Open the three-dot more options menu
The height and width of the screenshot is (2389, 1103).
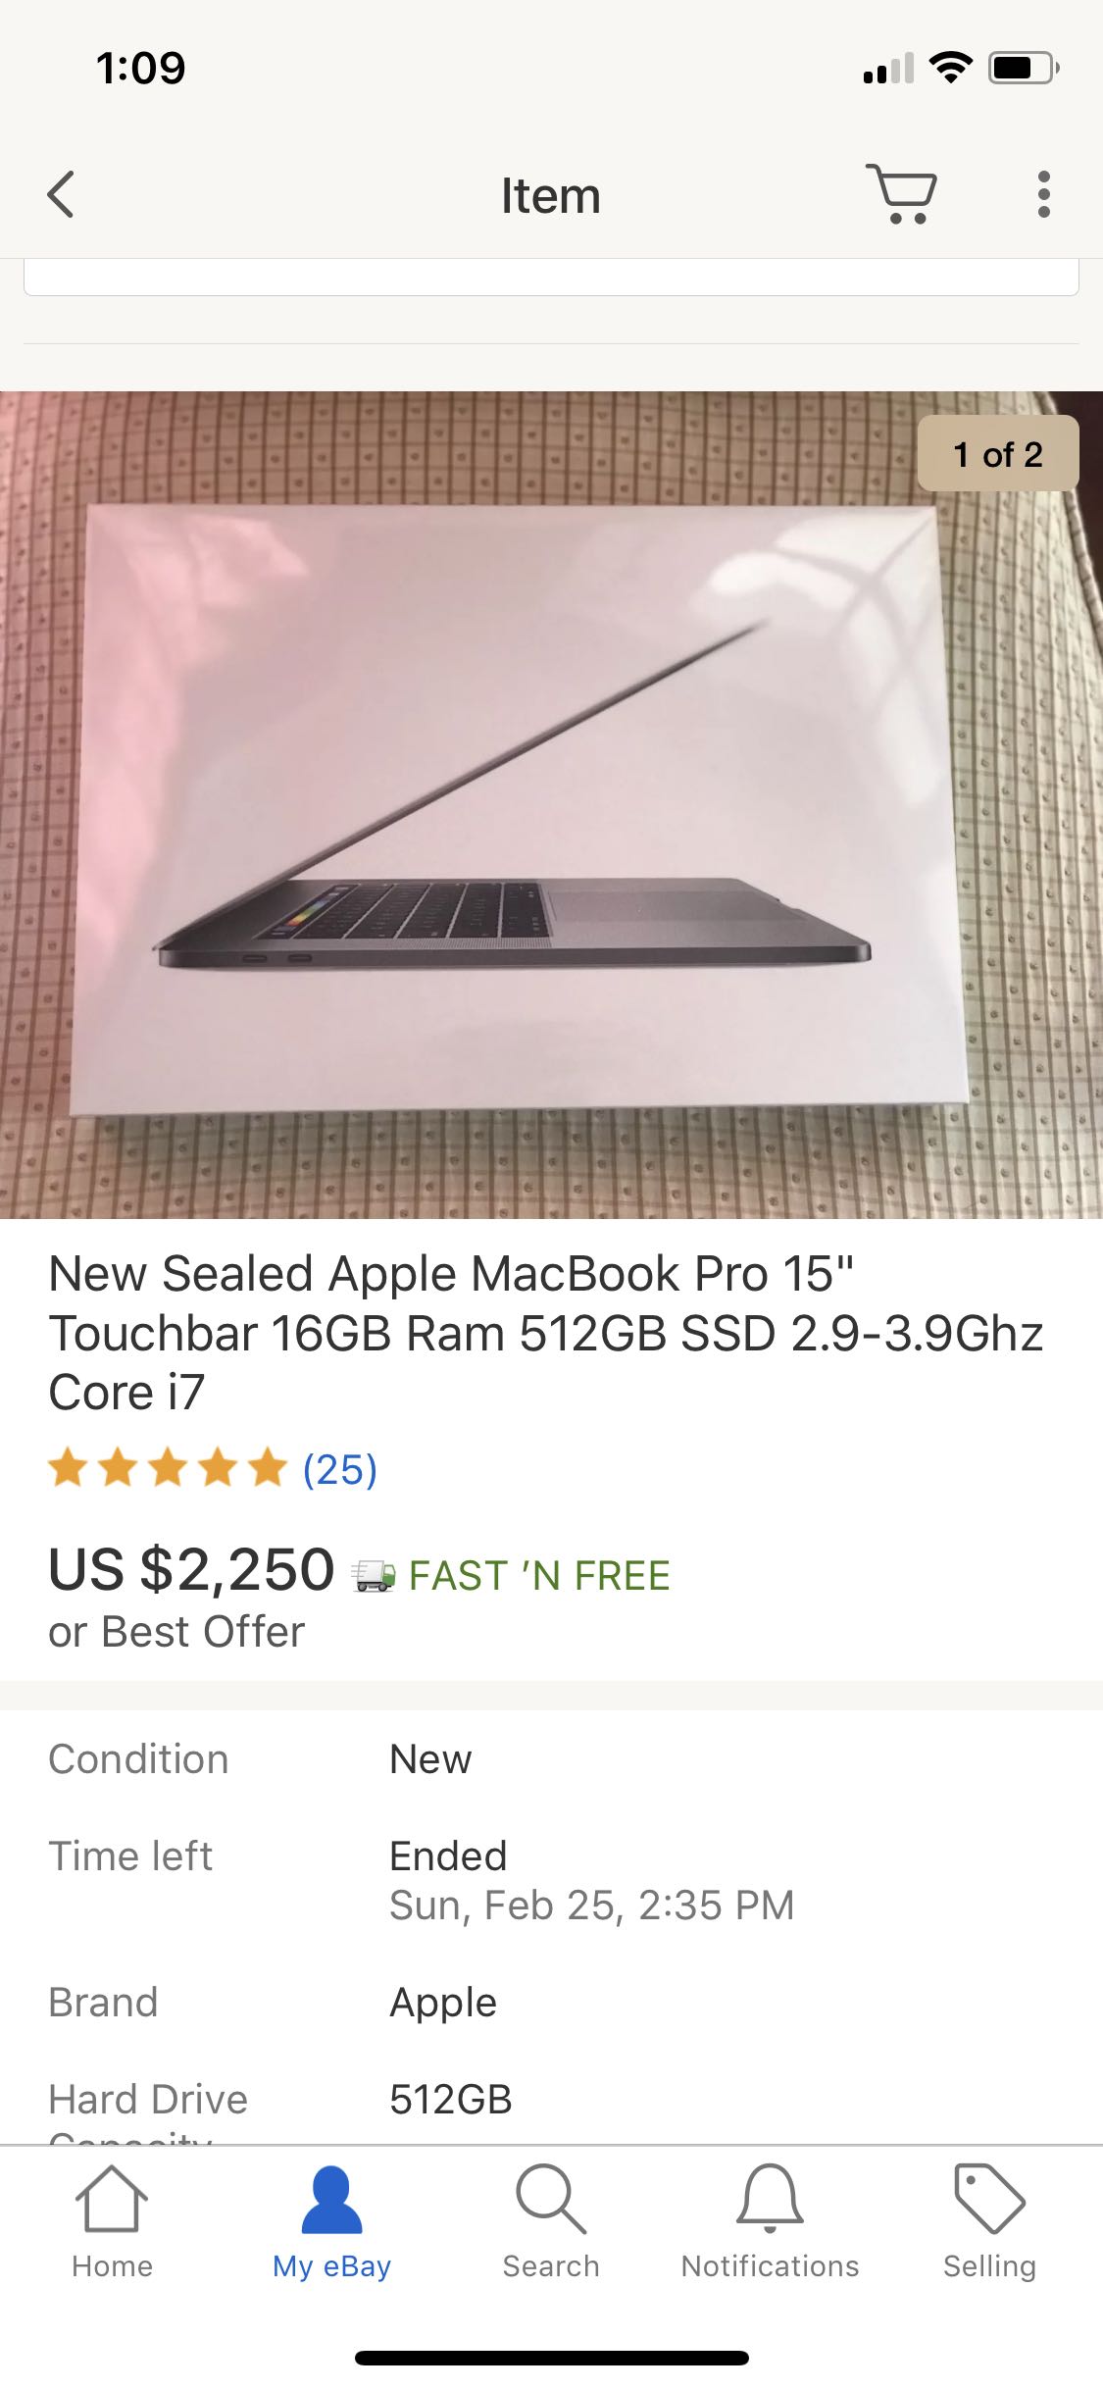coord(1044,194)
